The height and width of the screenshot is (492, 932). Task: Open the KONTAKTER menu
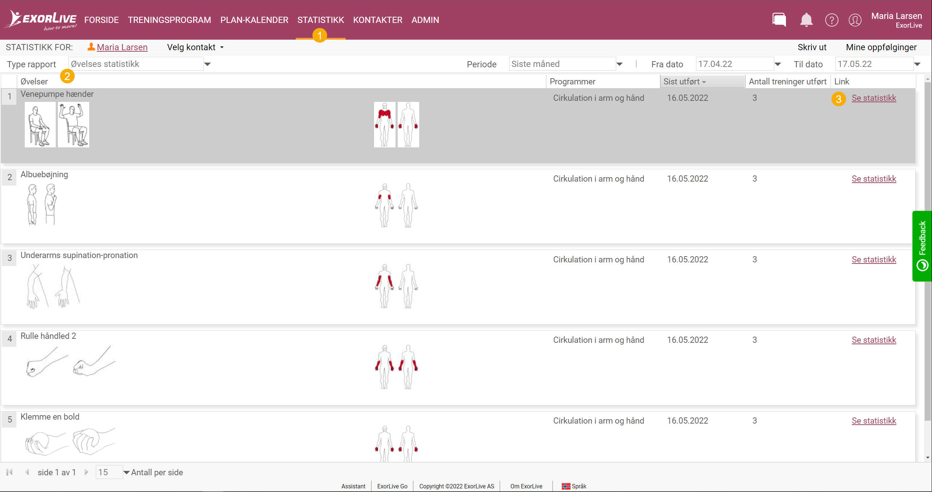click(378, 20)
